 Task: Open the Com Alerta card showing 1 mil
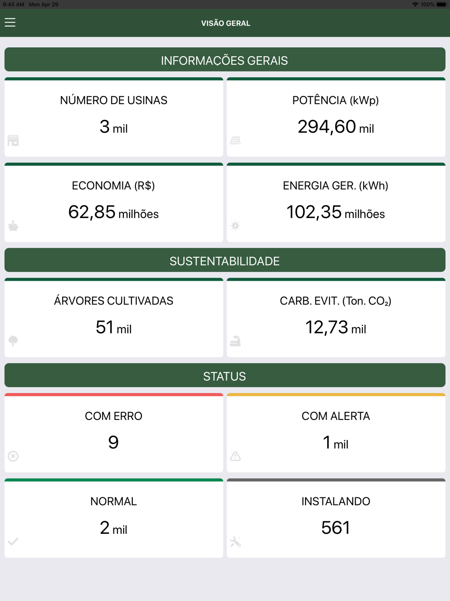(336, 433)
